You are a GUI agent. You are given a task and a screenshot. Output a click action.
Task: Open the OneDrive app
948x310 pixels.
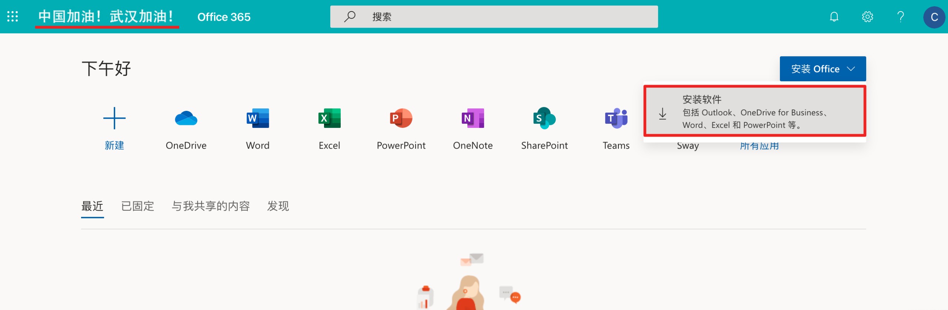coord(186,119)
